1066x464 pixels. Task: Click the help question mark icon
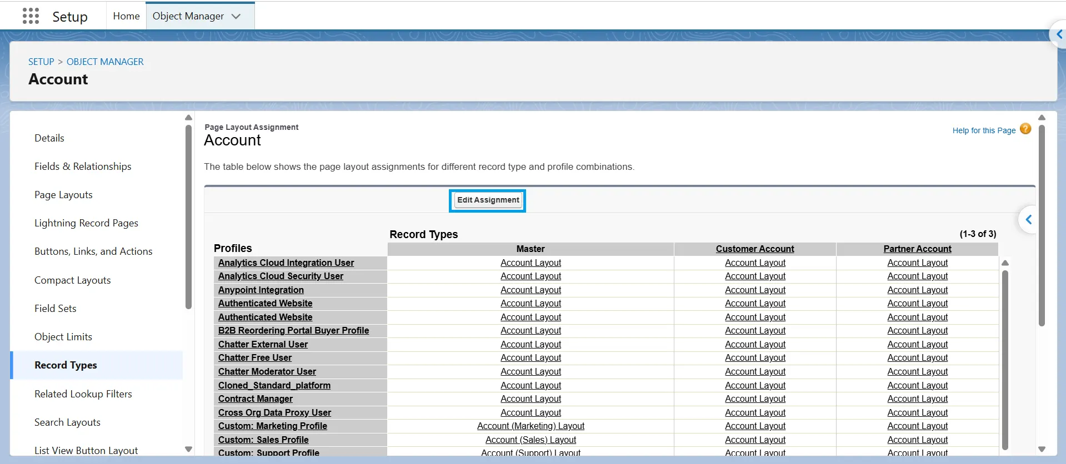pos(1025,129)
